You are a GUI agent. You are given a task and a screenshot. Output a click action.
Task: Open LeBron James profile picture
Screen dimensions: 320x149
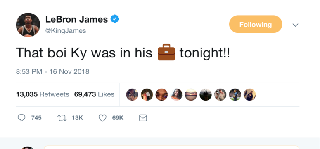(x=28, y=25)
